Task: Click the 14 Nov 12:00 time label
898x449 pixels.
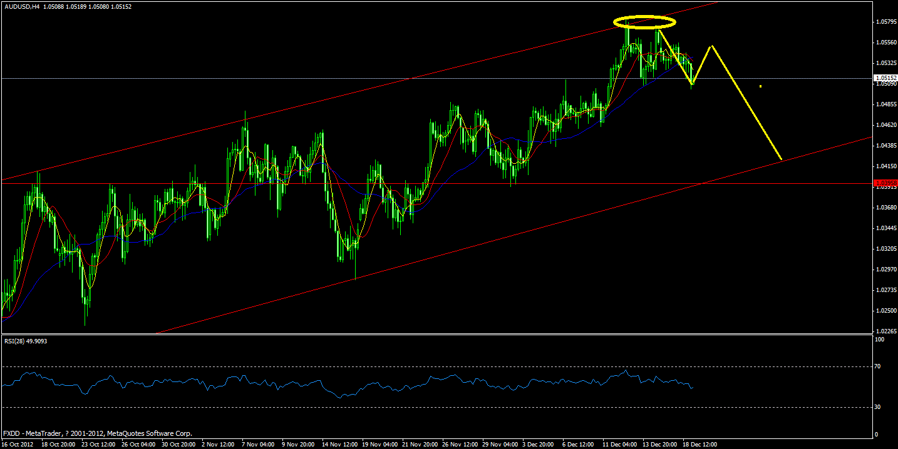Action: pos(340,445)
